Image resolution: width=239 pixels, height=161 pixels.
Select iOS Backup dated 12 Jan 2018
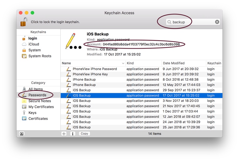142,116
